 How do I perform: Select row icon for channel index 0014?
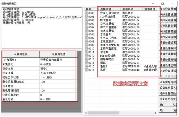coord(86,63)
